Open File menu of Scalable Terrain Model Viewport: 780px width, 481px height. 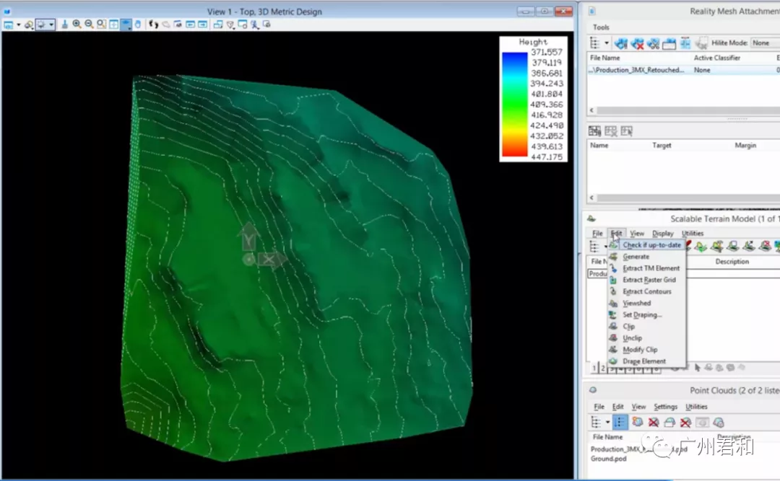pos(597,233)
